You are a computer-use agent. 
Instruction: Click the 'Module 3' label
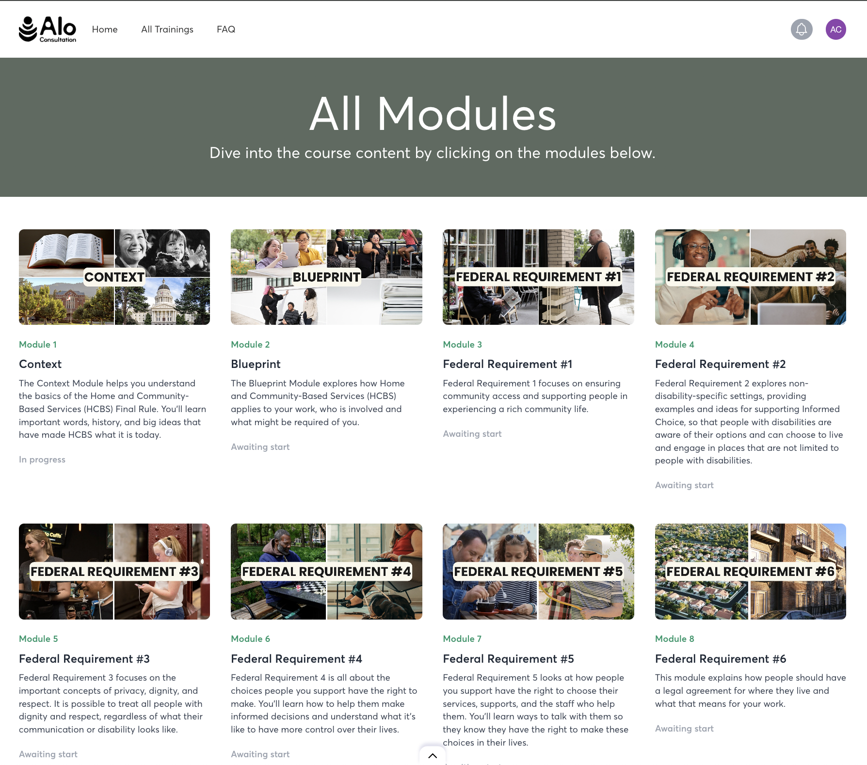click(462, 345)
